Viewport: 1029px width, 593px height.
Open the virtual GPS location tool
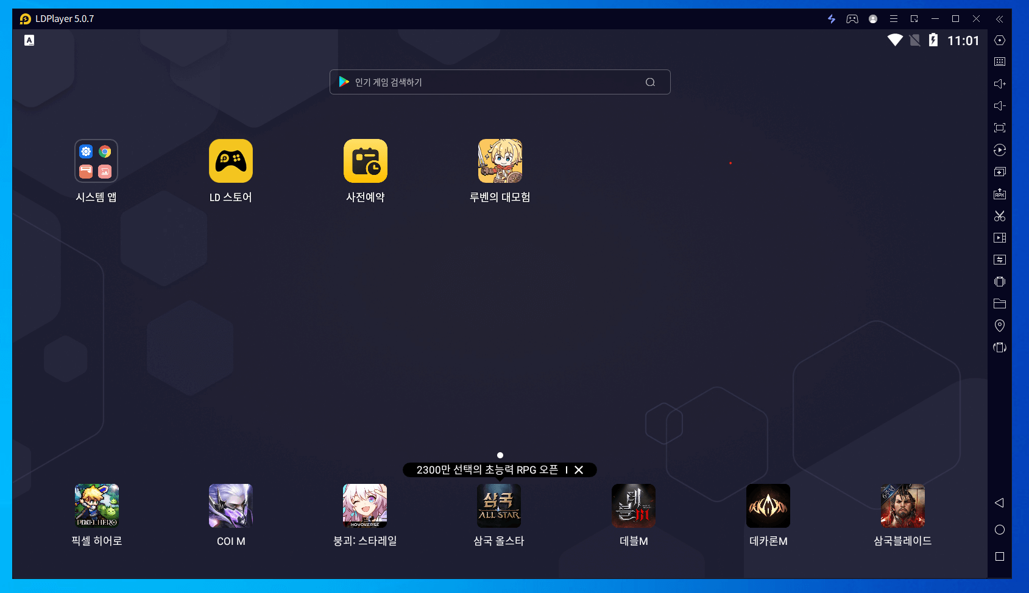pos(999,325)
